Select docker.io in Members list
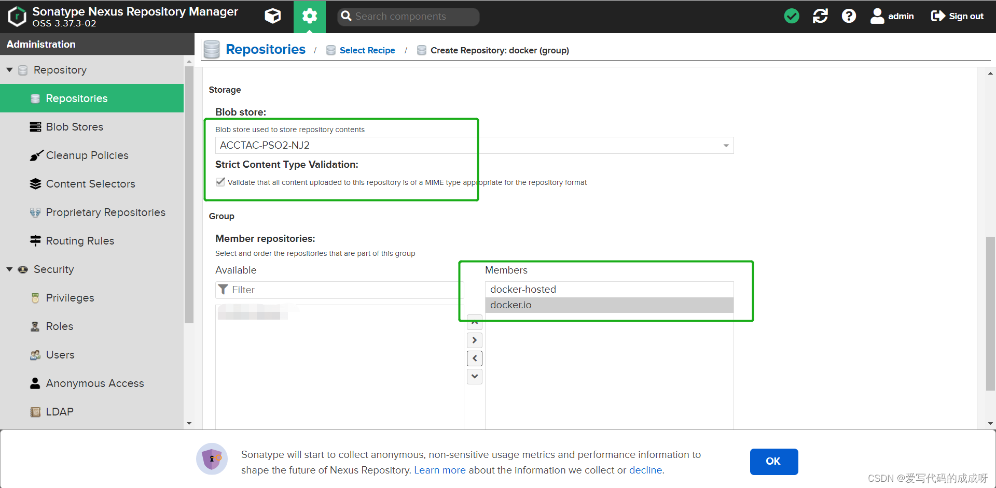 (609, 305)
